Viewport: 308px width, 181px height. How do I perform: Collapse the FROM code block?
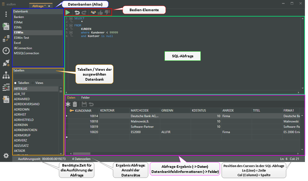tap(71, 25)
